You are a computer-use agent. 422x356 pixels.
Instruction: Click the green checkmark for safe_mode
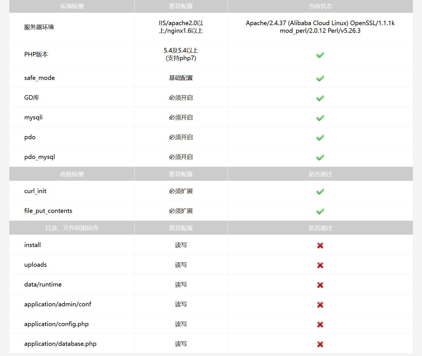[x=320, y=78]
